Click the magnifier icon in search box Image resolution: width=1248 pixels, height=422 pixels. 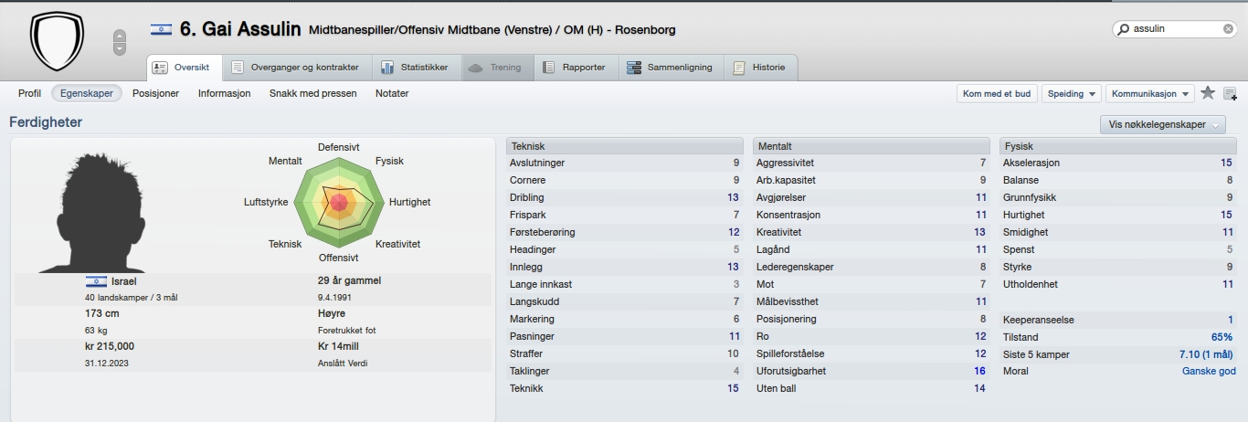1123,29
